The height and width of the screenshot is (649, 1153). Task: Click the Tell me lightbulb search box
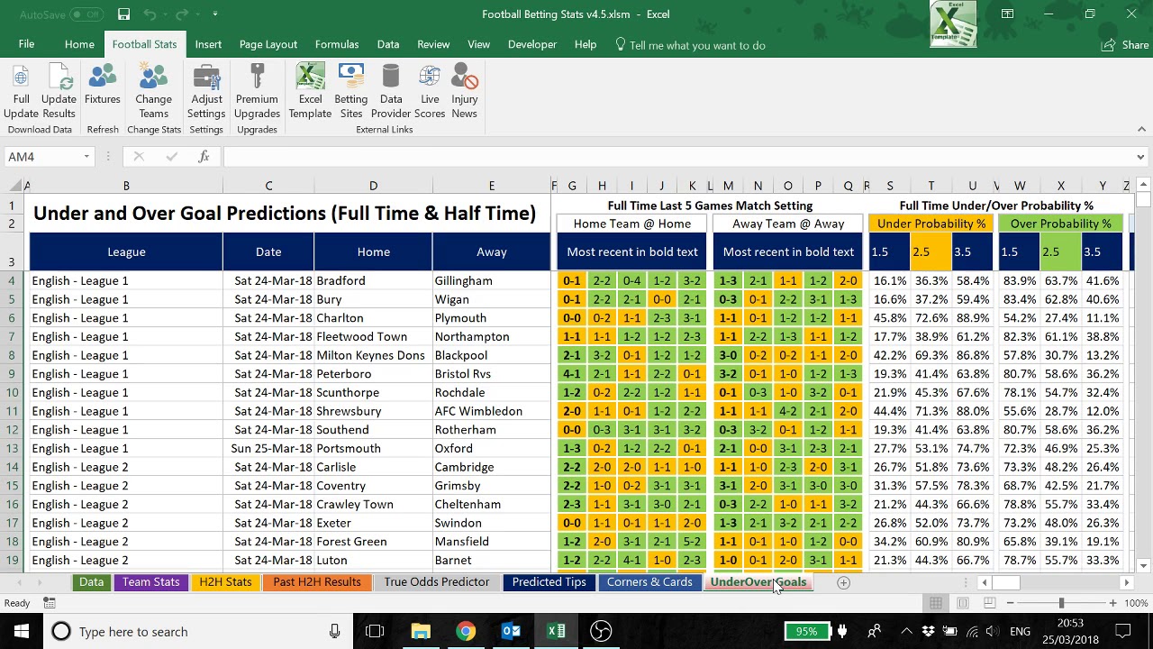coord(690,45)
